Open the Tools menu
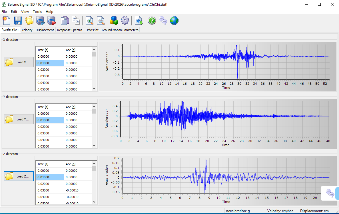 (x=37, y=12)
